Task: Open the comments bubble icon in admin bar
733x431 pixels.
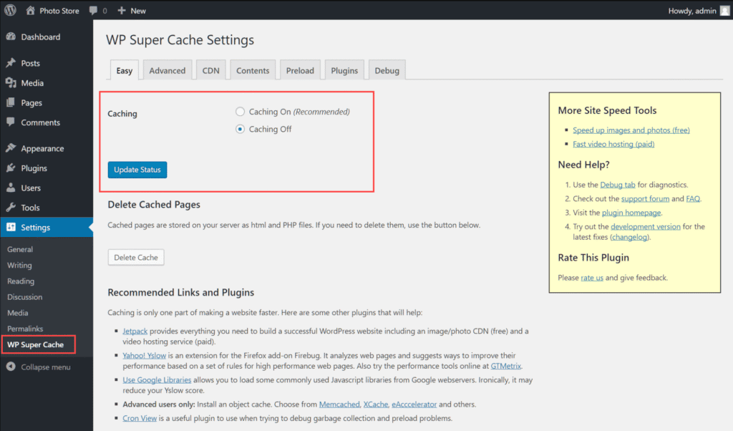Action: coord(94,11)
